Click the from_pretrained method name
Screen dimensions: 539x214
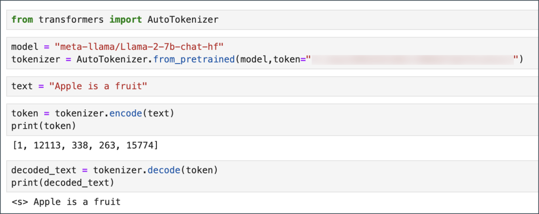[x=194, y=59]
